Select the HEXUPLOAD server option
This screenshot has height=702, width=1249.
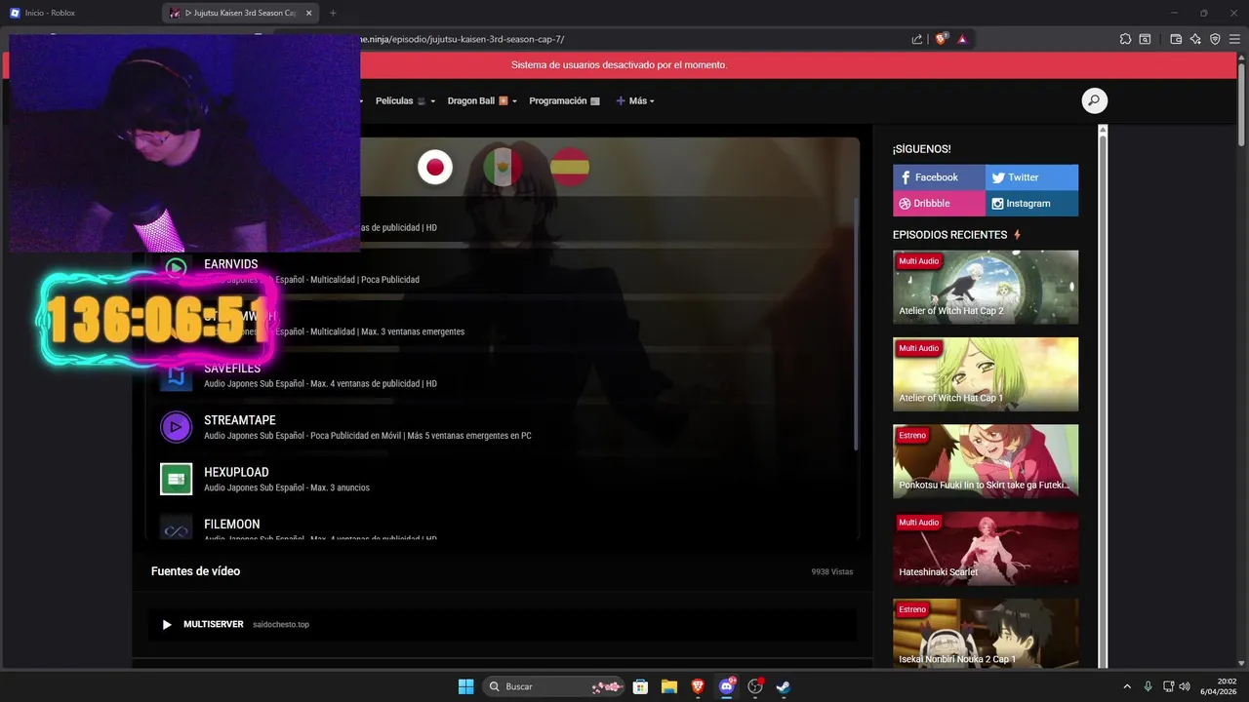pyautogui.click(x=503, y=479)
